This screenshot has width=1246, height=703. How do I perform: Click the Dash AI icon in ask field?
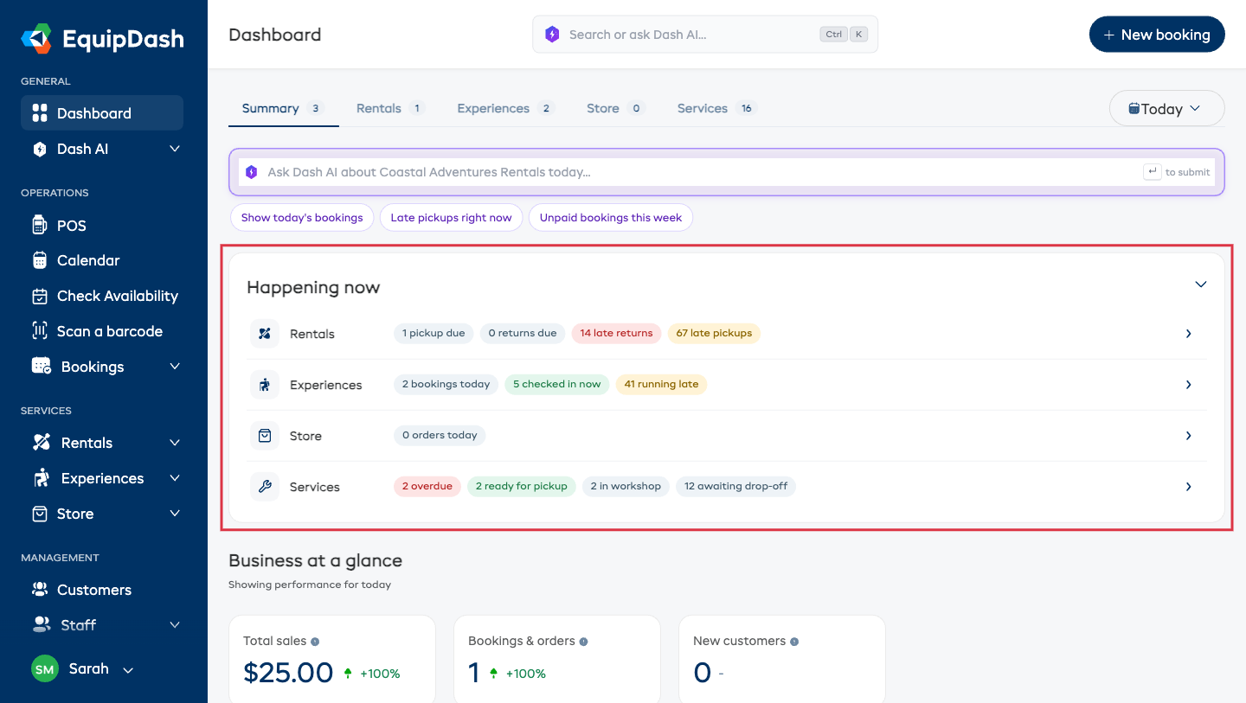tap(251, 172)
